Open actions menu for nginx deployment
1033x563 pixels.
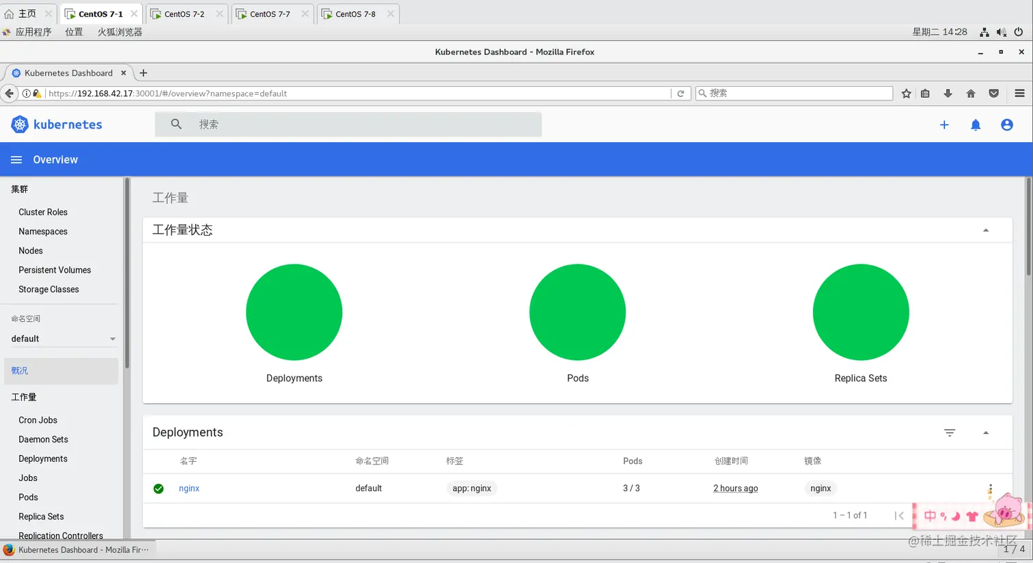coord(990,489)
